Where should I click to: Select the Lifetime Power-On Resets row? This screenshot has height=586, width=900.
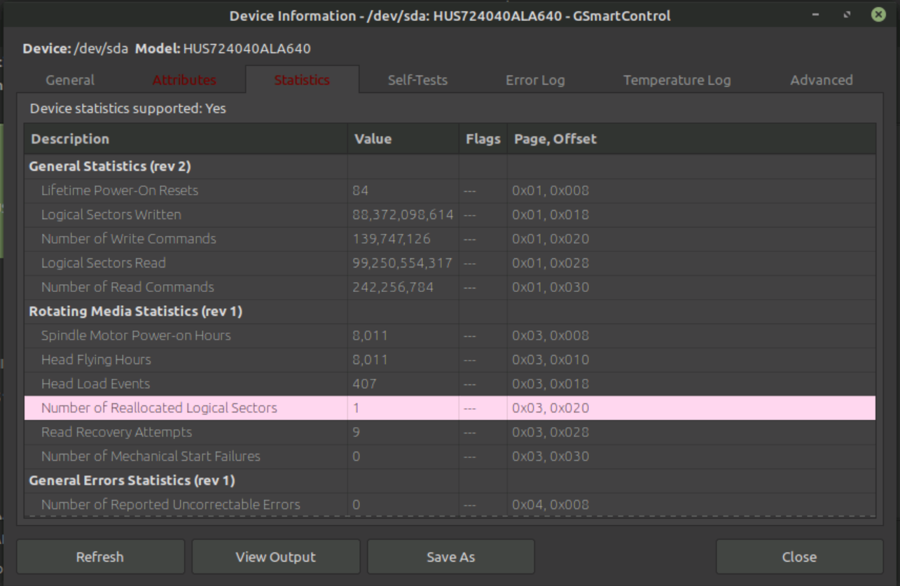pyautogui.click(x=210, y=190)
